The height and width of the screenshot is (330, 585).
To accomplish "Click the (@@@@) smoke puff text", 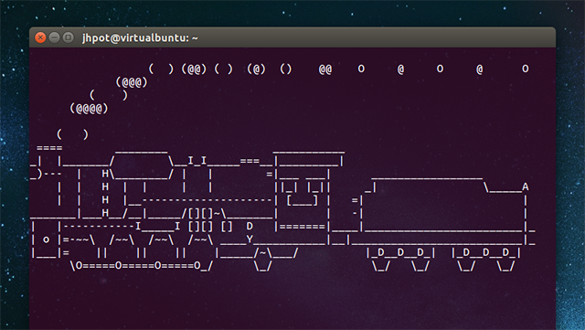I will (89, 109).
